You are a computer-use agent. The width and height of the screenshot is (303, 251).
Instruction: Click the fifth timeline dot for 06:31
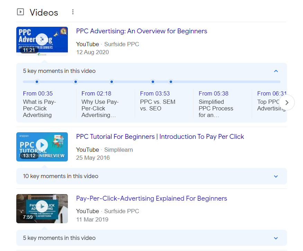171,82
